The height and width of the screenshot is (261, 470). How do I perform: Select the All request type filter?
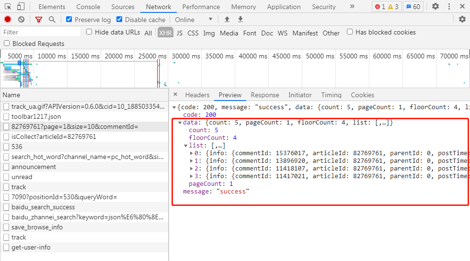click(x=148, y=33)
